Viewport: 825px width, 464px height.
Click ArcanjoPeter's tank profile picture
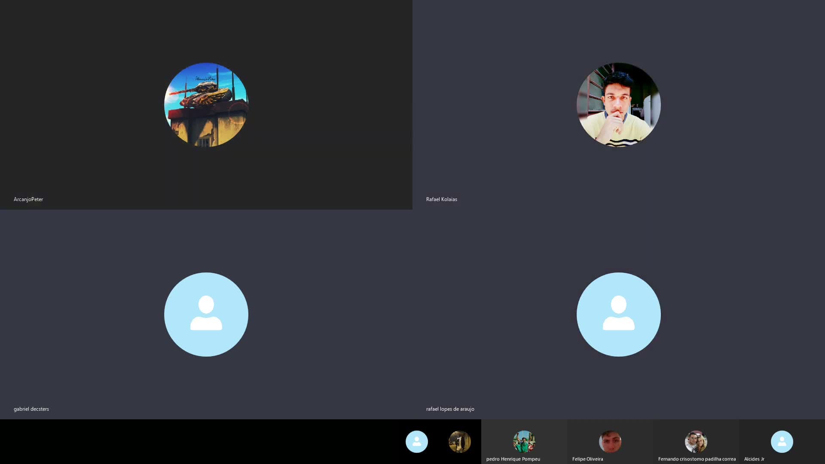[x=206, y=105]
